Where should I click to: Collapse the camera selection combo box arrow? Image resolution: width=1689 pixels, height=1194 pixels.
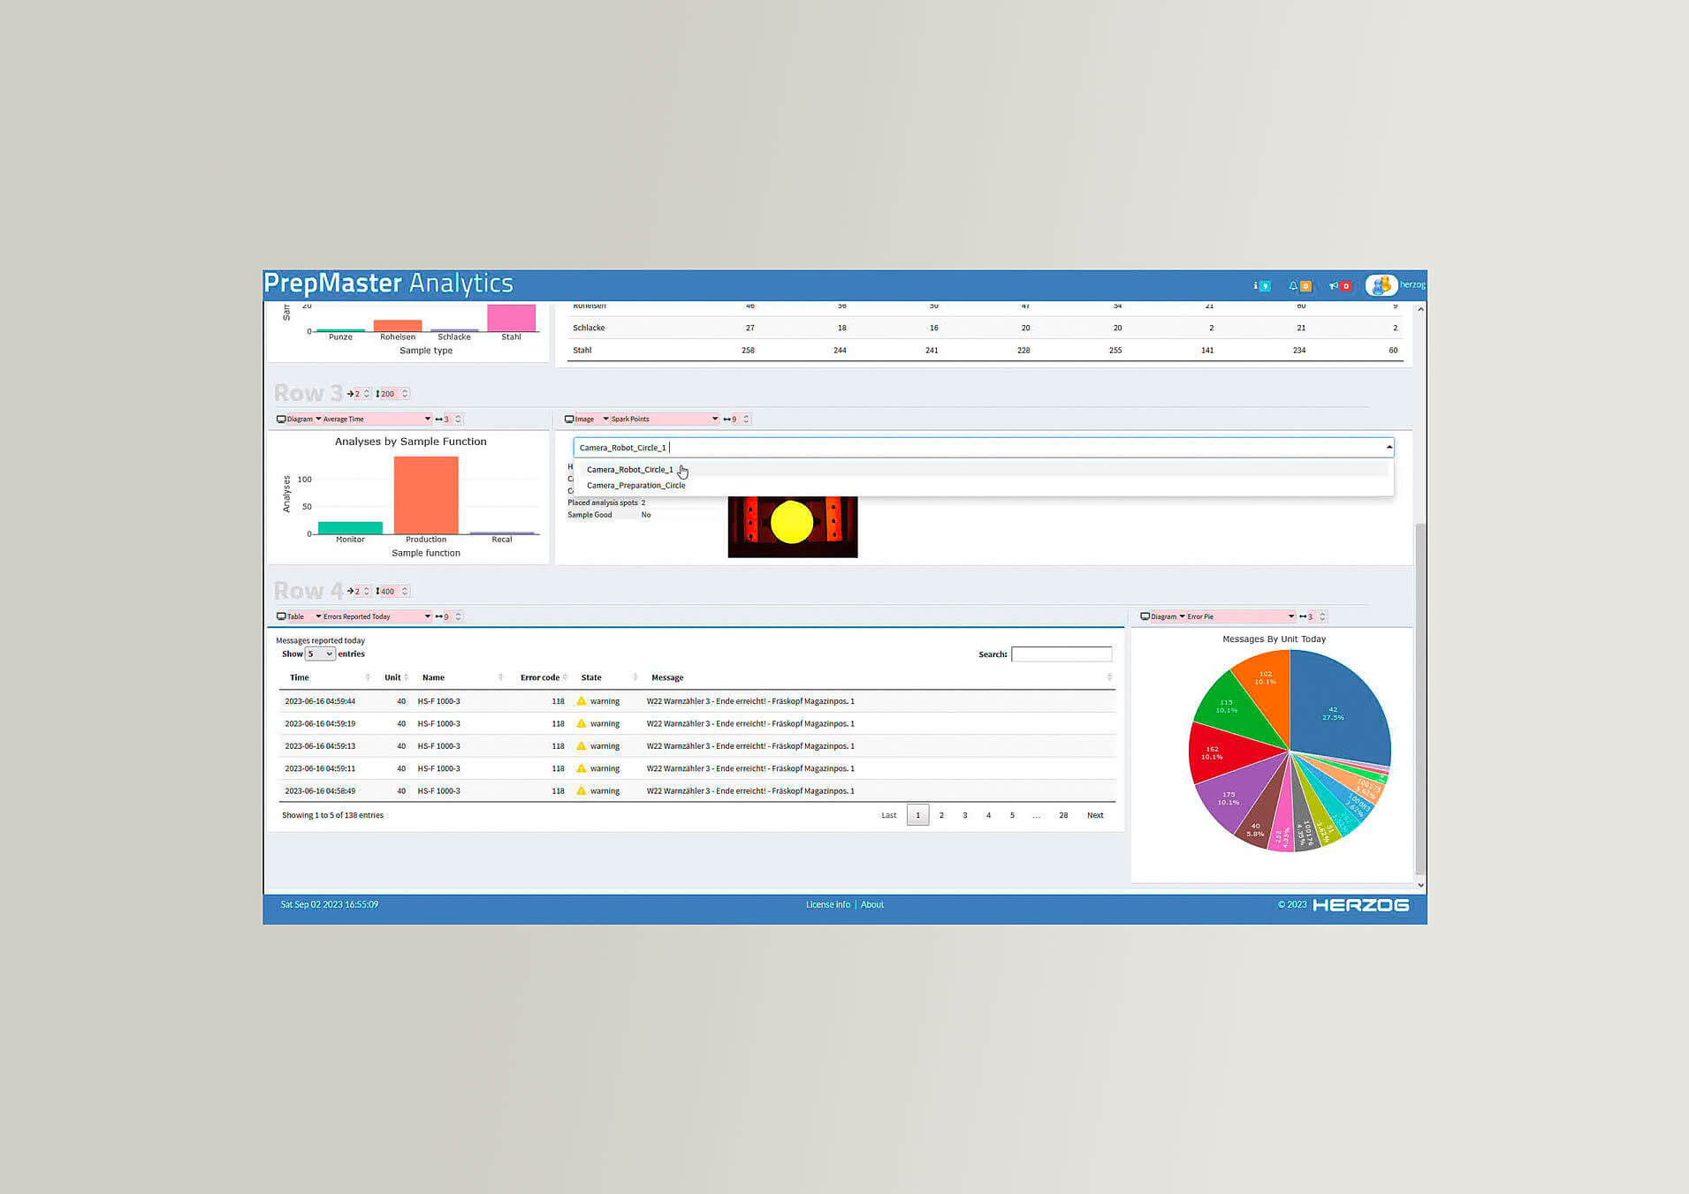point(1388,448)
